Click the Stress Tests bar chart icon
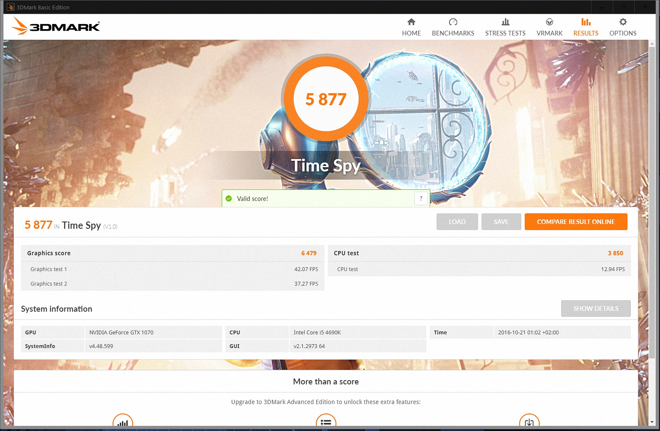 click(x=505, y=22)
